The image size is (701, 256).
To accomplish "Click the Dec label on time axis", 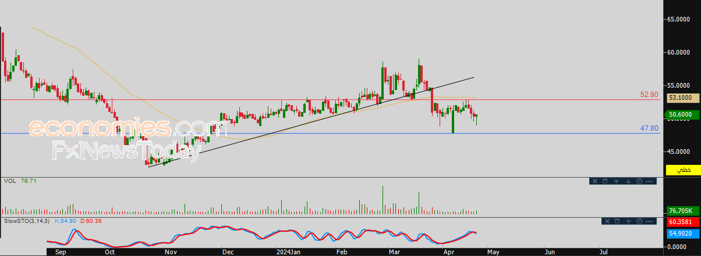I will [227, 253].
